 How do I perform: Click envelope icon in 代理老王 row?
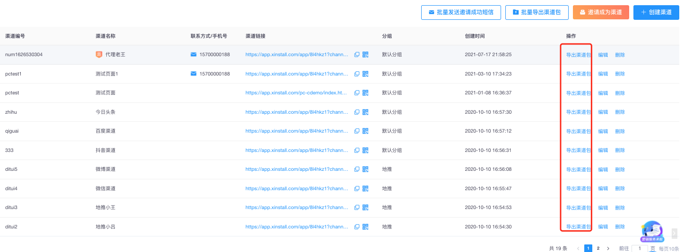click(x=193, y=55)
